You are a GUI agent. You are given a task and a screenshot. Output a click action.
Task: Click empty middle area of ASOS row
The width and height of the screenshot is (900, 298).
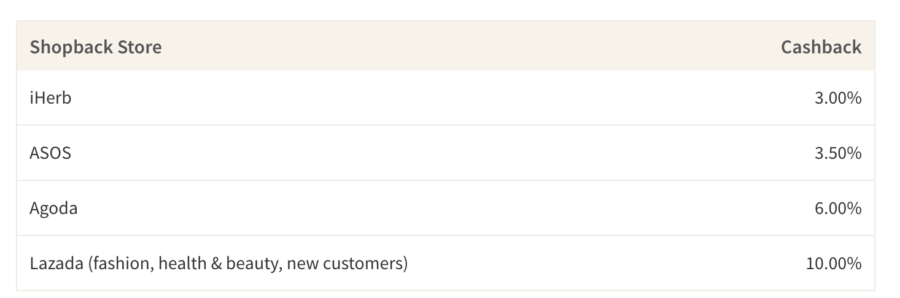click(445, 153)
